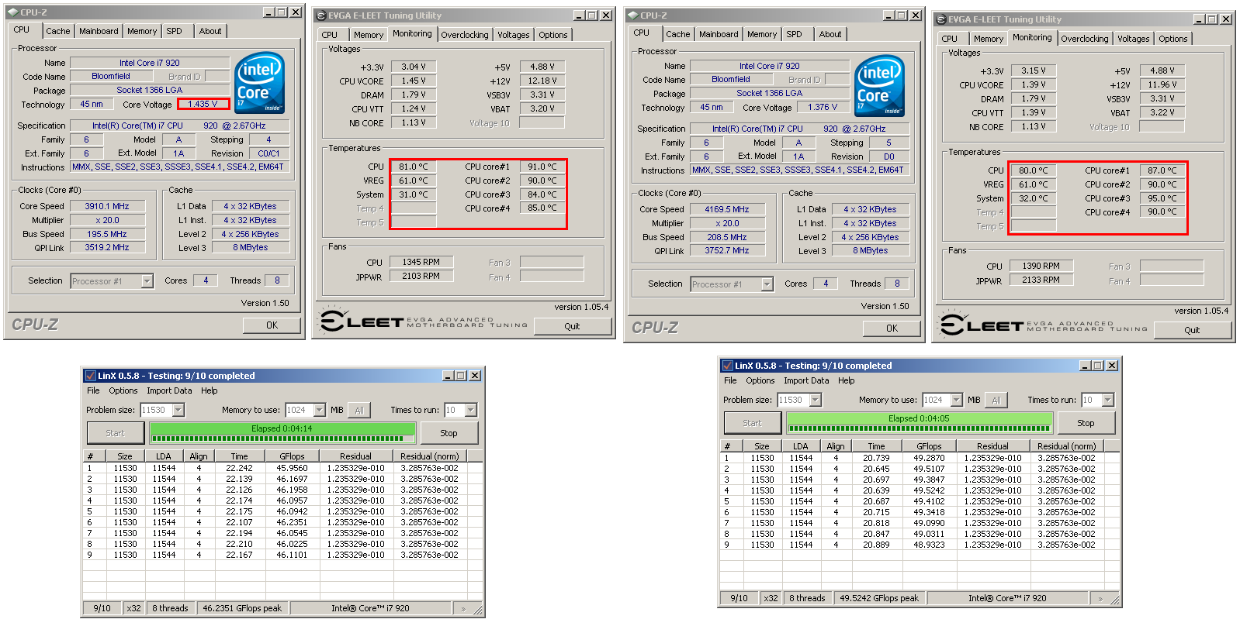Click the title bar icon of the LinX window with 0:04:05 elapsed

point(728,366)
